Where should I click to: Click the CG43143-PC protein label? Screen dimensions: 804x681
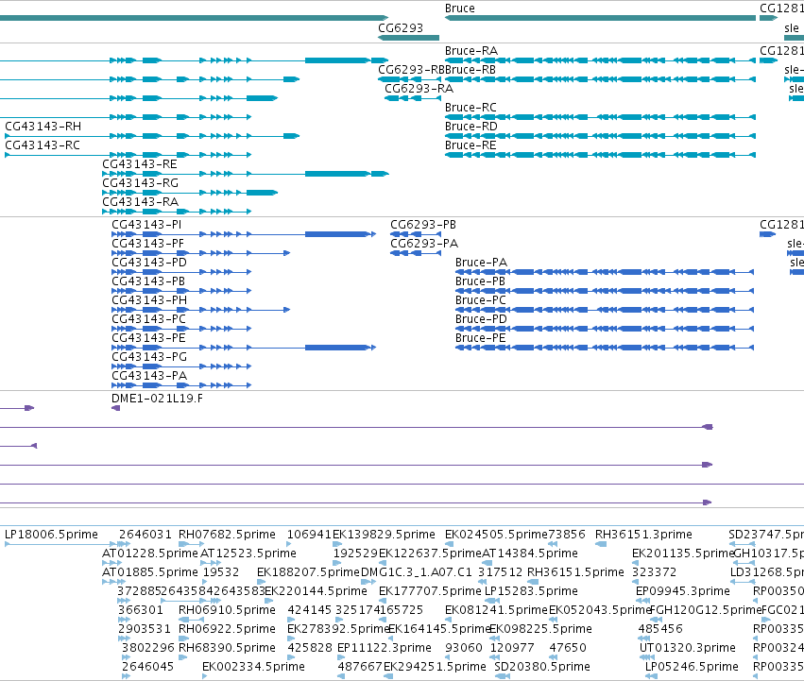pyautogui.click(x=148, y=319)
